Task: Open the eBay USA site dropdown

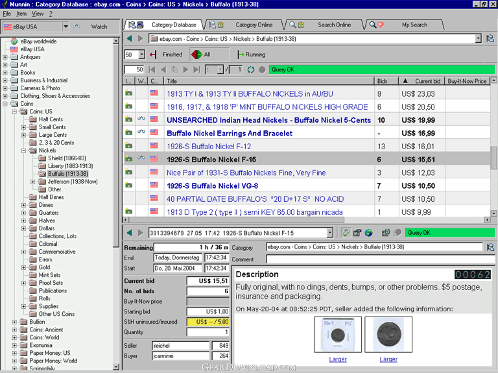Action: pos(65,27)
